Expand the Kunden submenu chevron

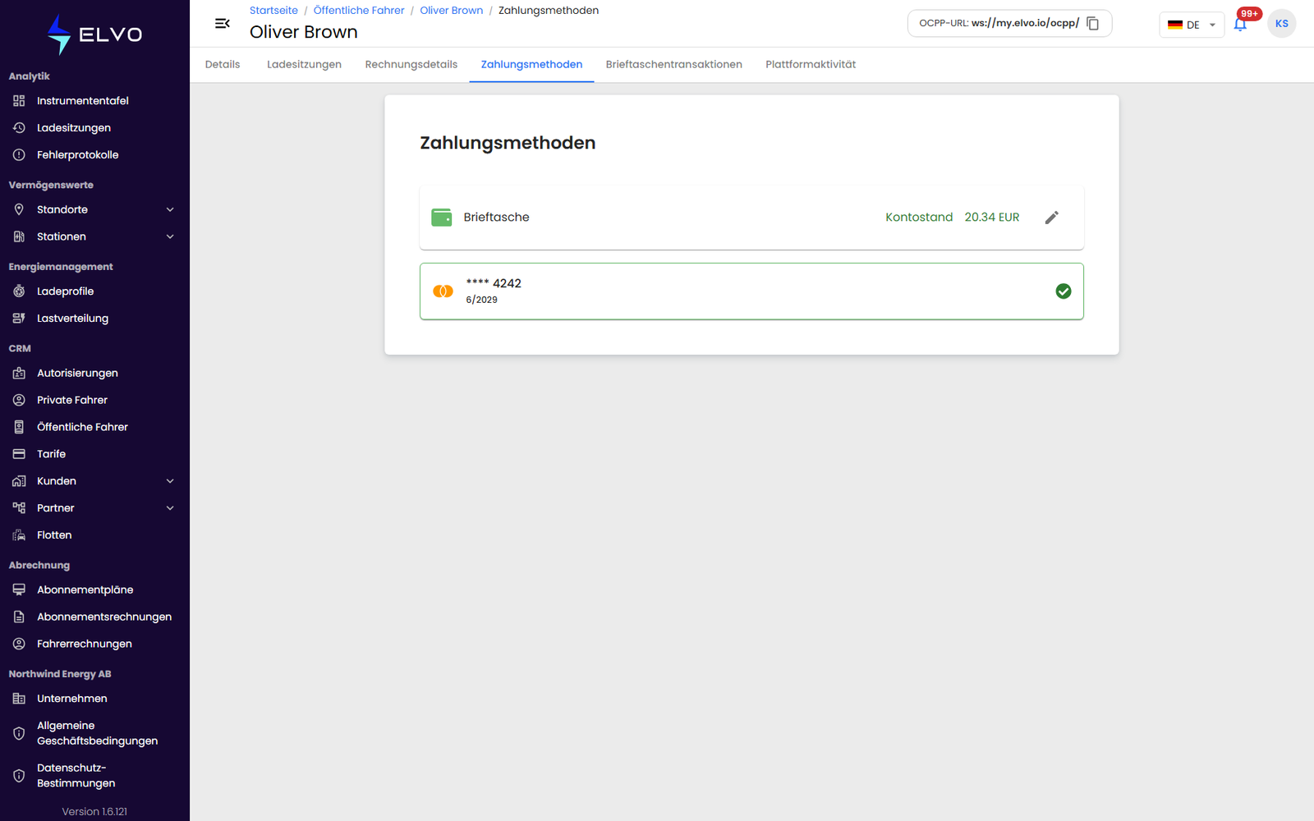[x=170, y=481]
